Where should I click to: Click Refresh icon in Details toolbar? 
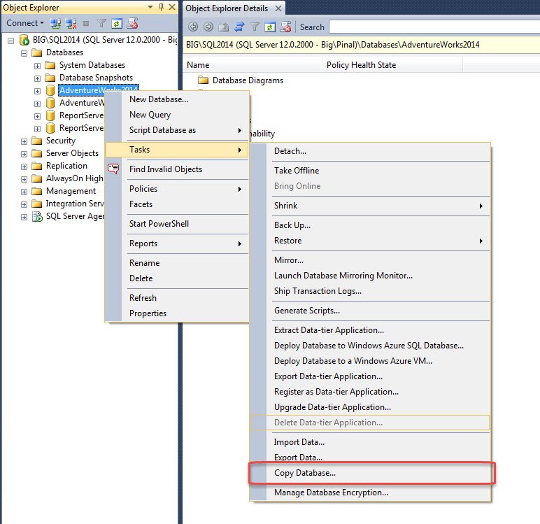[x=270, y=27]
